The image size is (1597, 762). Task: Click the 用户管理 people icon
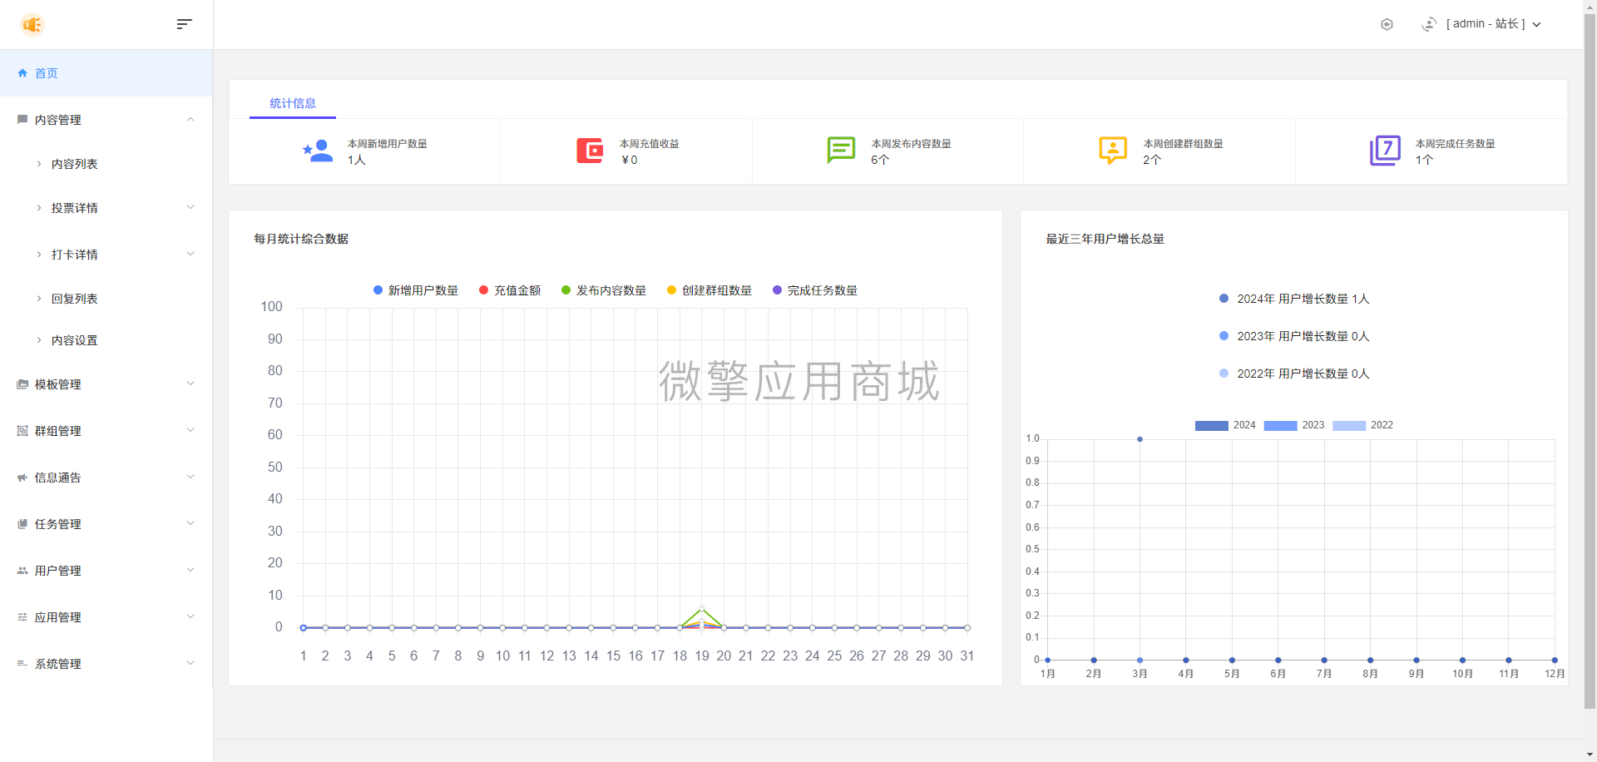point(22,571)
